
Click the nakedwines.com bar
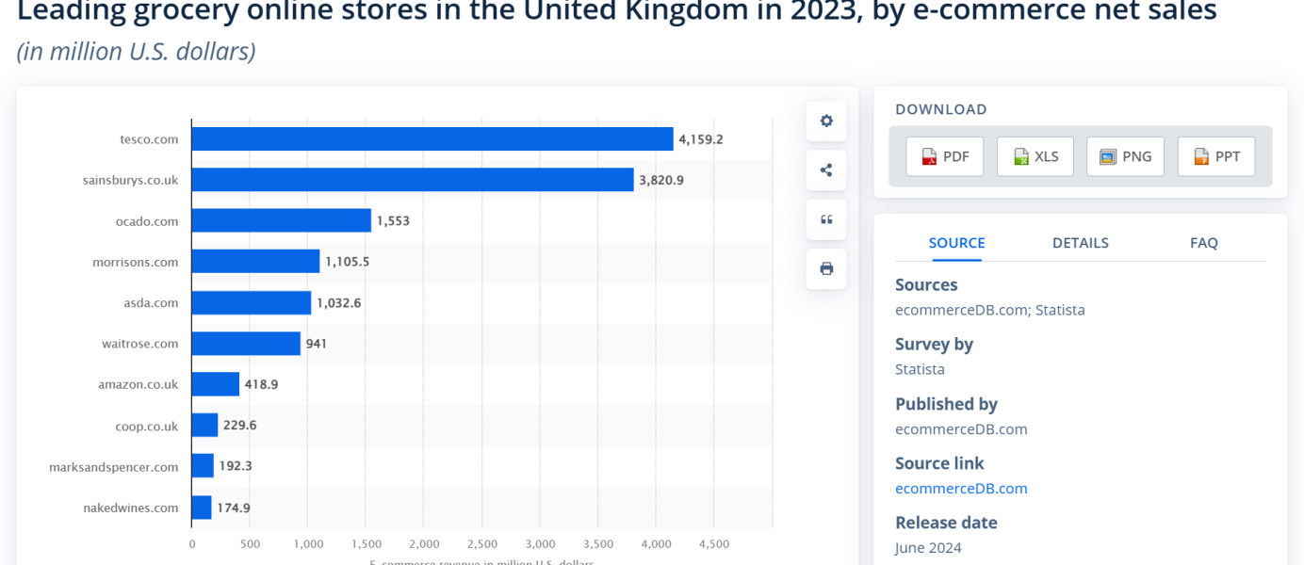(x=202, y=508)
